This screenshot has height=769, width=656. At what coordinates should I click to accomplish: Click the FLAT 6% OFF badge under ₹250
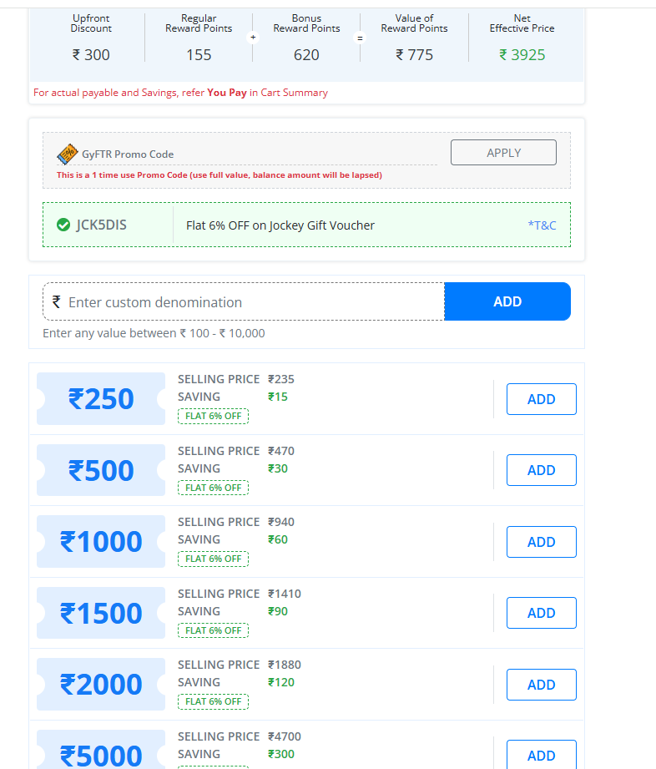point(213,416)
